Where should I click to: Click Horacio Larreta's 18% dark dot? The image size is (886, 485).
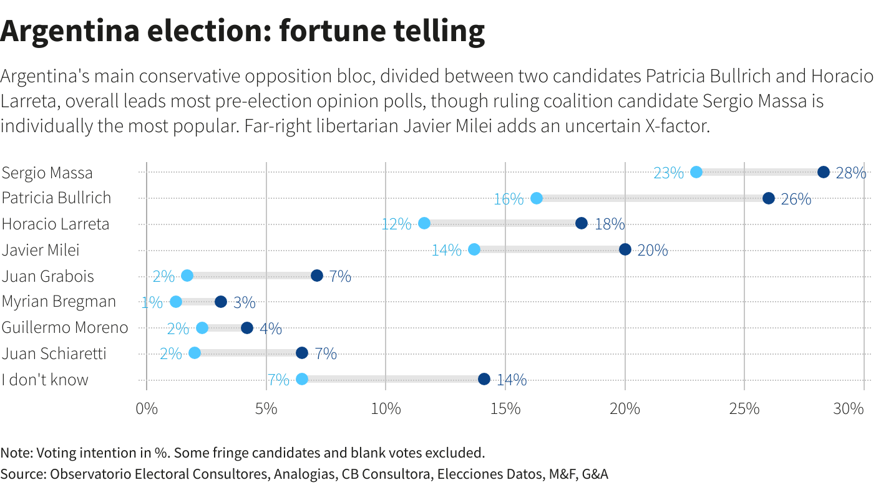[582, 223]
